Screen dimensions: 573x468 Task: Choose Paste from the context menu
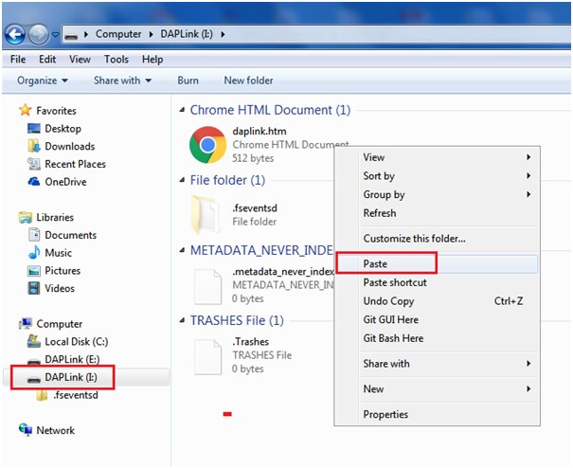pos(375,263)
